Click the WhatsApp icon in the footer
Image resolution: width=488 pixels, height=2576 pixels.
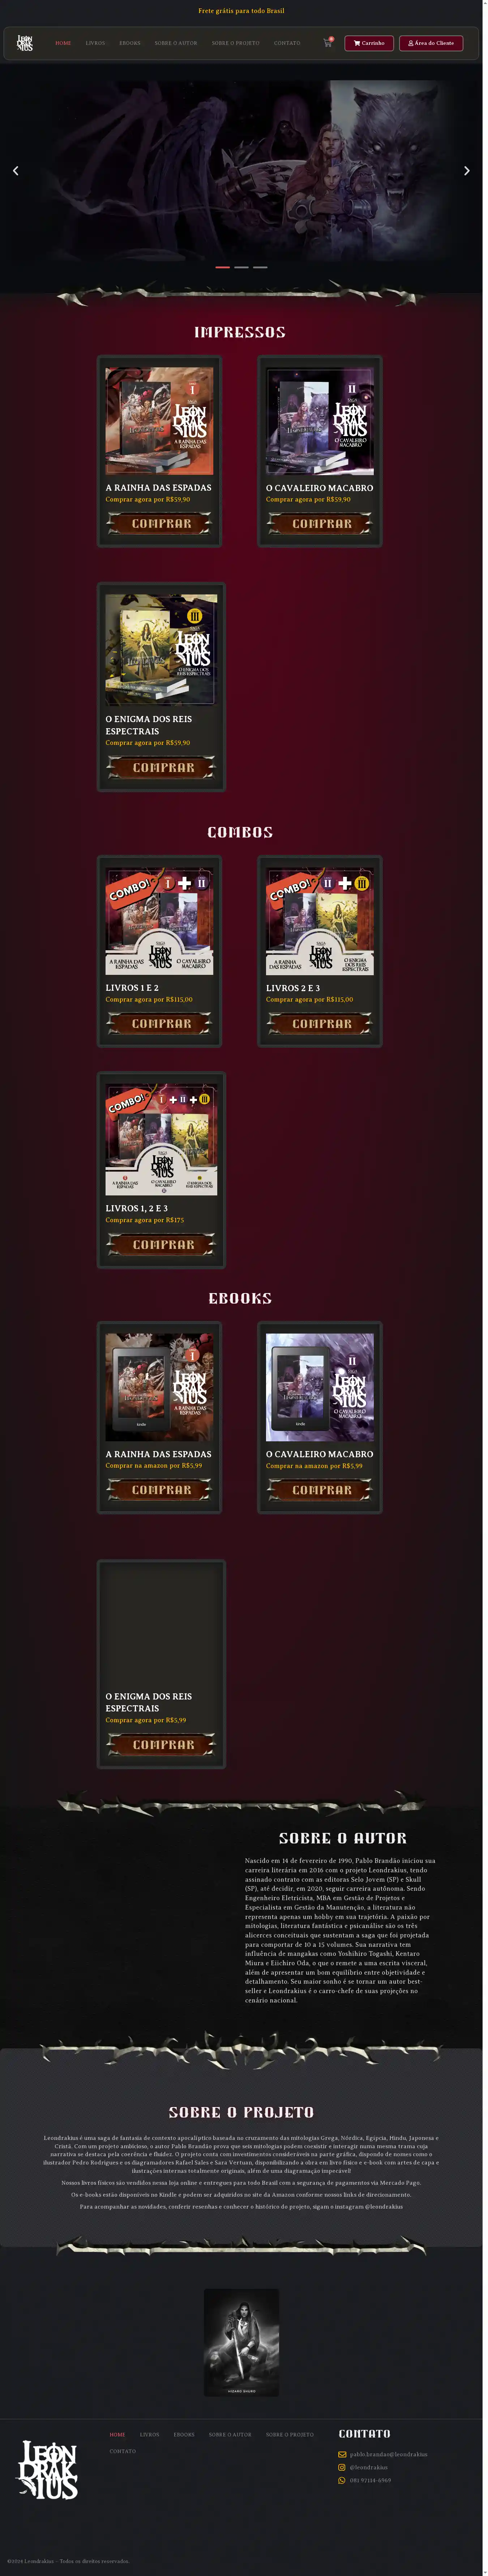(x=342, y=2480)
